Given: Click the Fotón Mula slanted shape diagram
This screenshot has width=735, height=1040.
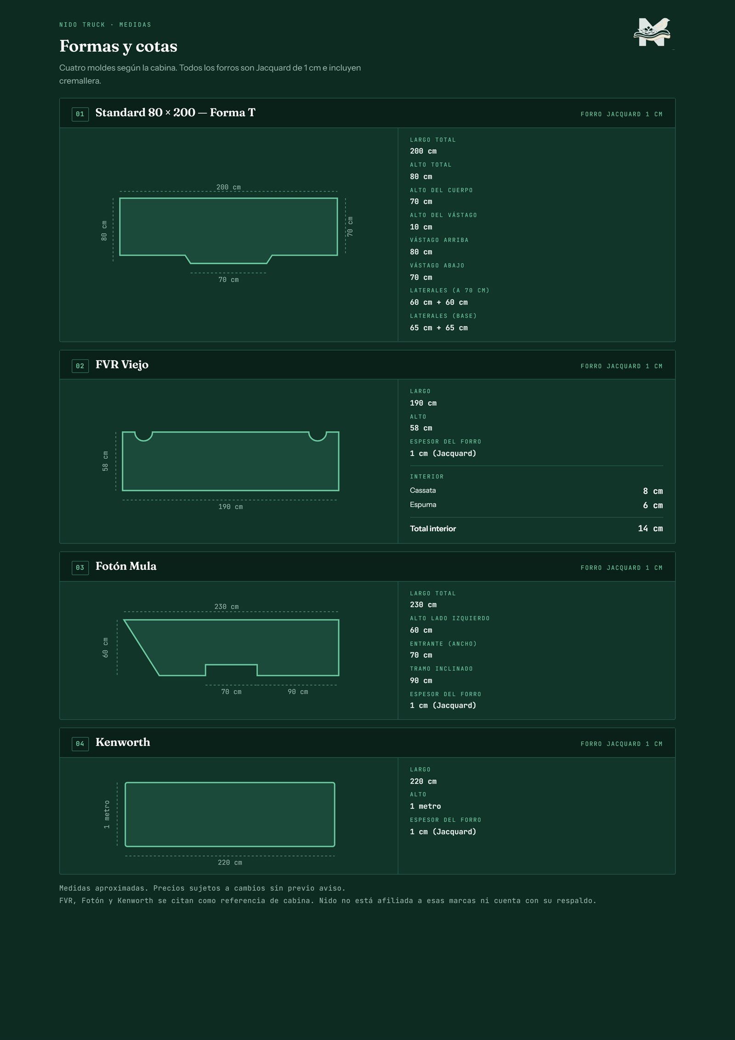Looking at the screenshot, I should point(231,648).
